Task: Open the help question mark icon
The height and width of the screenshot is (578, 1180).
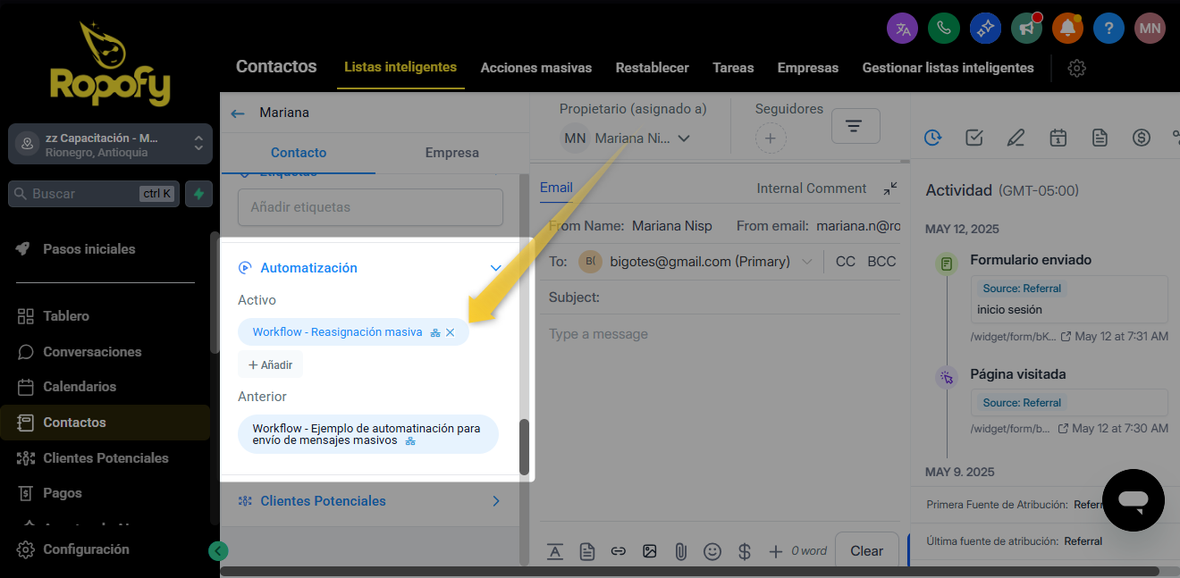Action: [1108, 29]
